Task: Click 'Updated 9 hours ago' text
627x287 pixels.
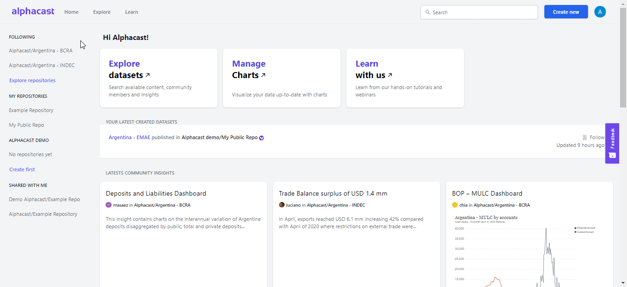Action: 580,145
